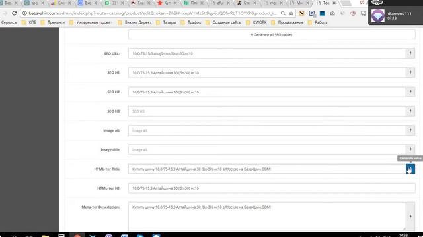The image size is (423, 237).
Task: Switch to the Ста tab with K icon
Action: (x=246, y=3)
